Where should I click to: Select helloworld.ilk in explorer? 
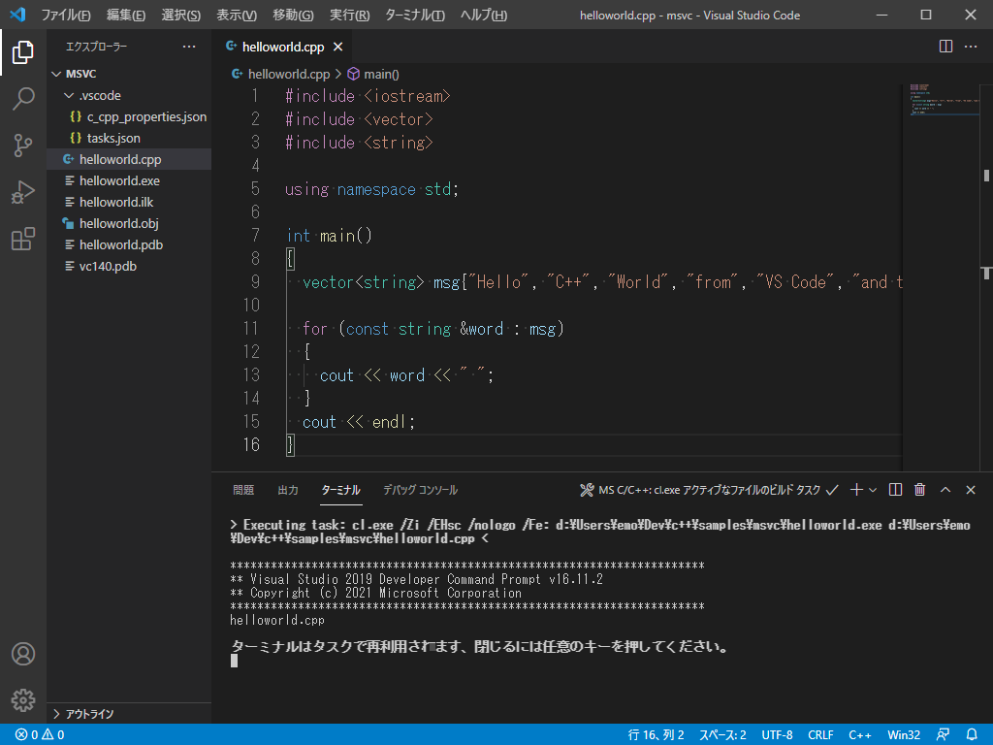pyautogui.click(x=129, y=202)
